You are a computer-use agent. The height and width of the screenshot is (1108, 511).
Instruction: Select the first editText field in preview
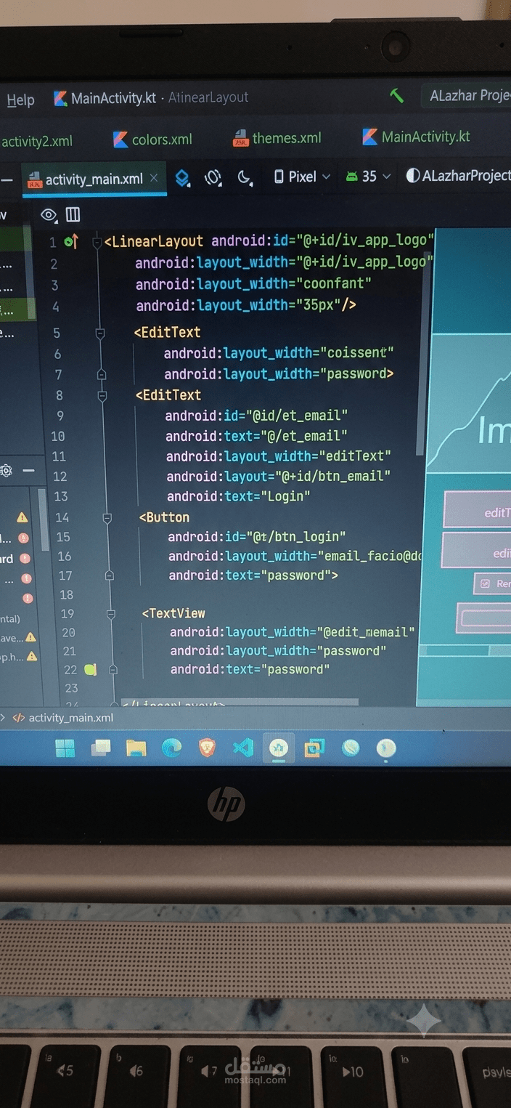477,509
